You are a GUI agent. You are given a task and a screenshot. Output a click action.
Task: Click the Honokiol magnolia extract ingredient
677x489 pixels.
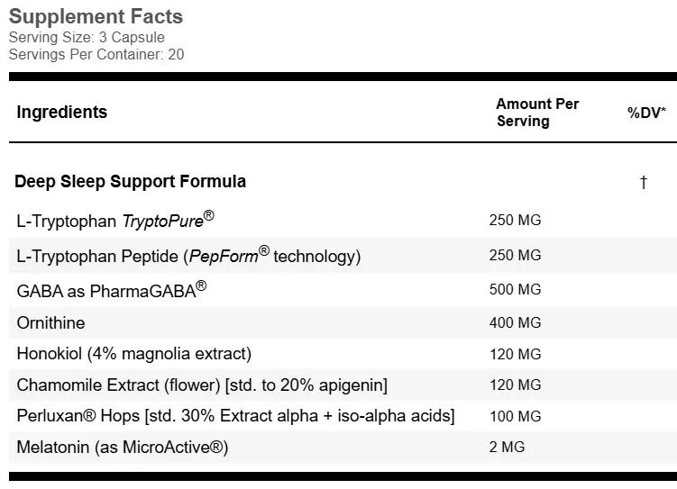[133, 353]
